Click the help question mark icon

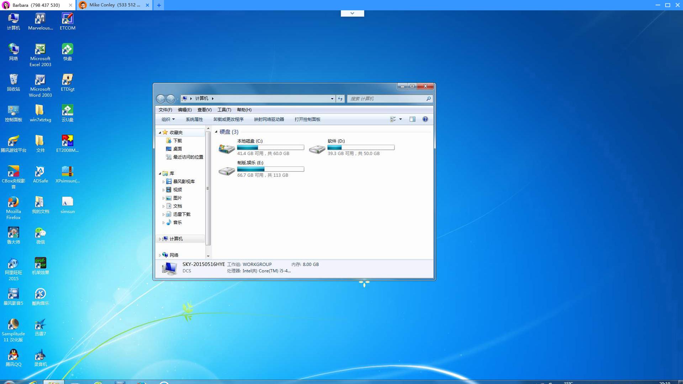425,119
